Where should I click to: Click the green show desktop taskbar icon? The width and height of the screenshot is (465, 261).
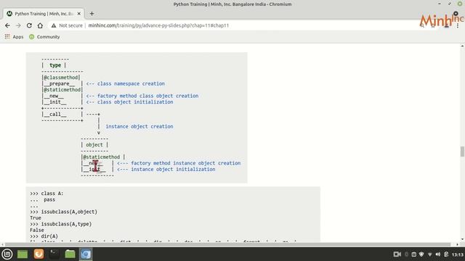pyautogui.click(x=23, y=254)
